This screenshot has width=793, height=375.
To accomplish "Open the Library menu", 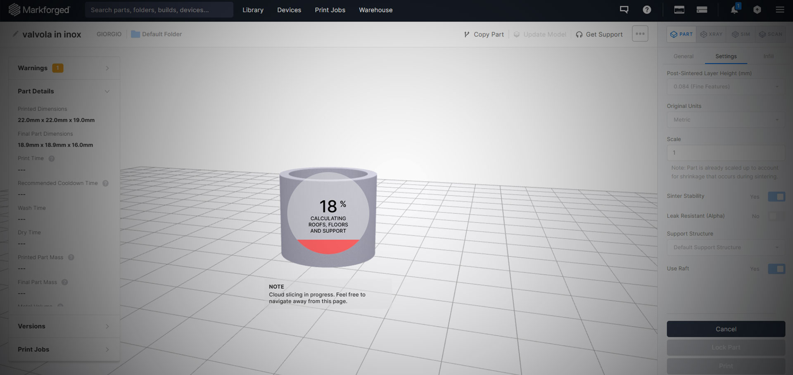I will click(253, 10).
